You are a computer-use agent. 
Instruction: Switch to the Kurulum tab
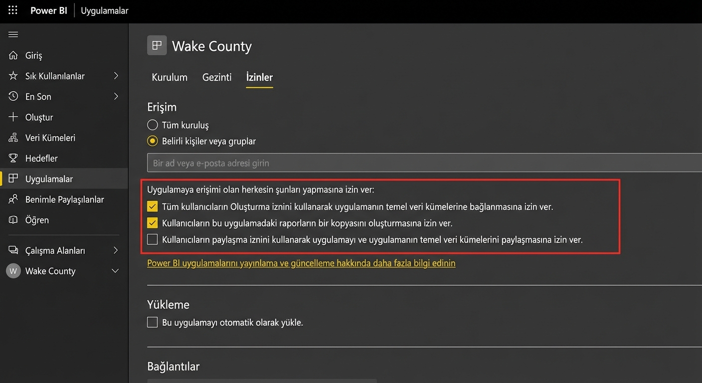point(170,77)
